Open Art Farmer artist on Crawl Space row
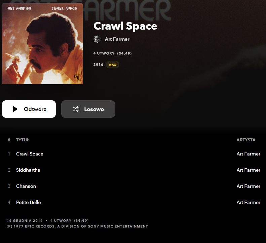Screen dimensions: 266x243 click(249, 154)
